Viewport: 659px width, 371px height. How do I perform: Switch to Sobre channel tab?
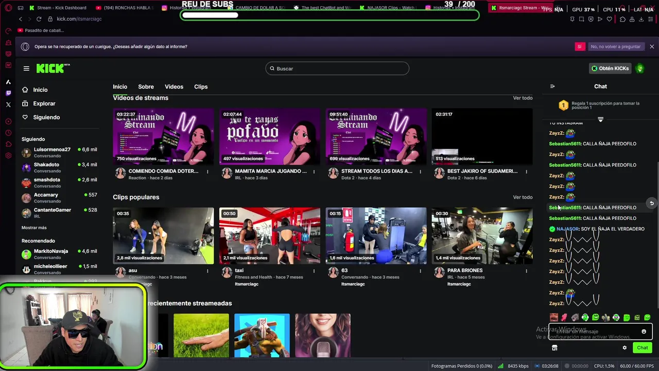click(146, 87)
